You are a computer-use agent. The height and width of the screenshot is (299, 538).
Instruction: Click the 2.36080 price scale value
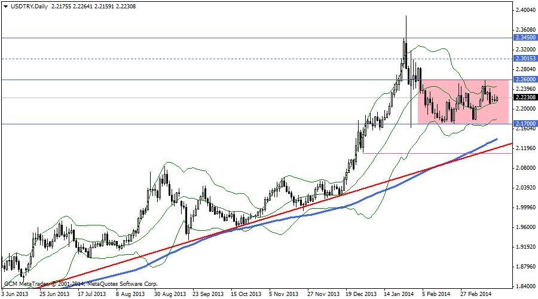[525, 30]
